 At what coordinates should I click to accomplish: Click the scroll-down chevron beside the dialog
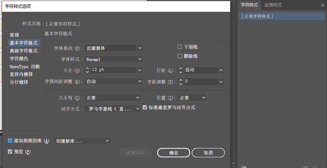coord(234,163)
